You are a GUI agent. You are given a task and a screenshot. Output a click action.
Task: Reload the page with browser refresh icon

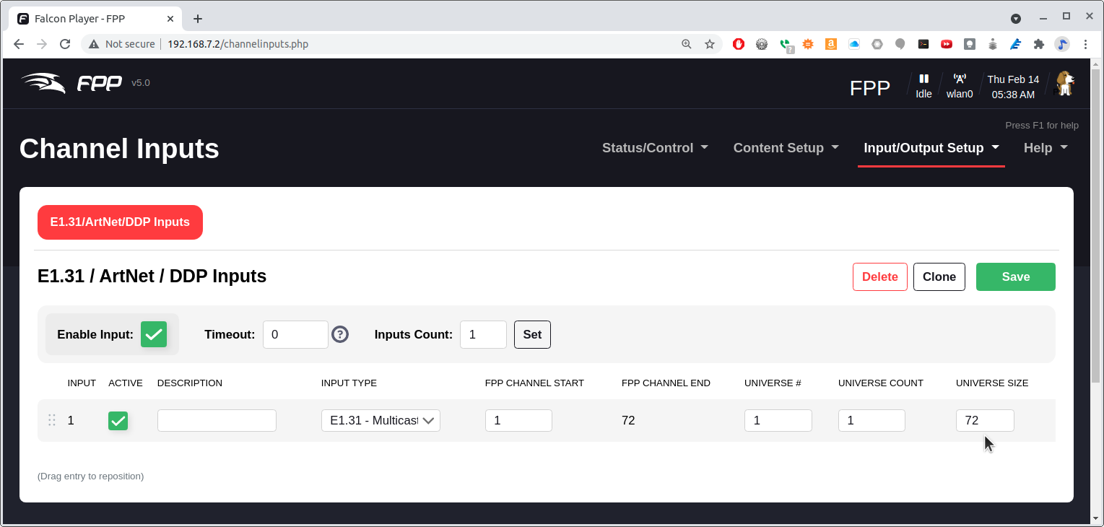[x=65, y=44]
